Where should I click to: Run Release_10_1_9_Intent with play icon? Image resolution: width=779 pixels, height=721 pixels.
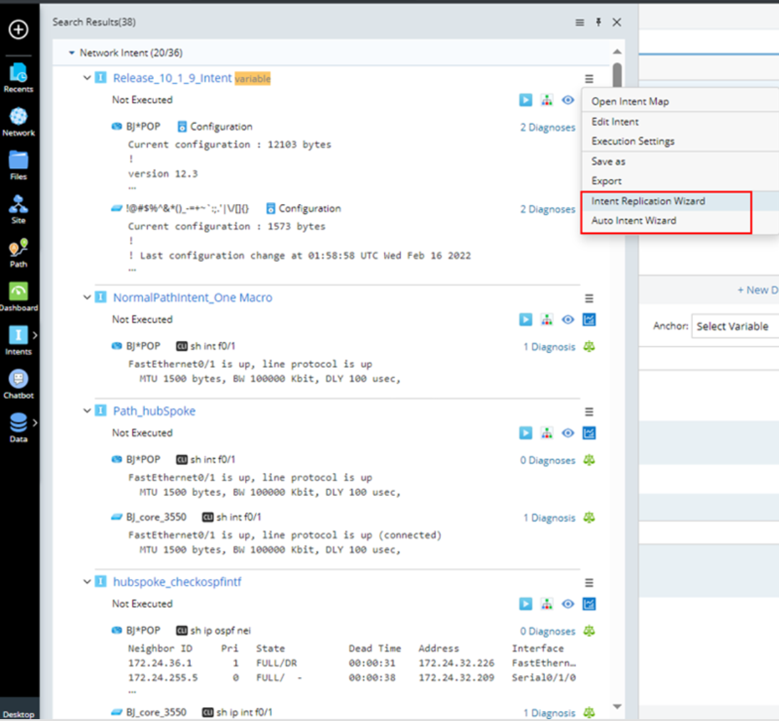[x=526, y=100]
